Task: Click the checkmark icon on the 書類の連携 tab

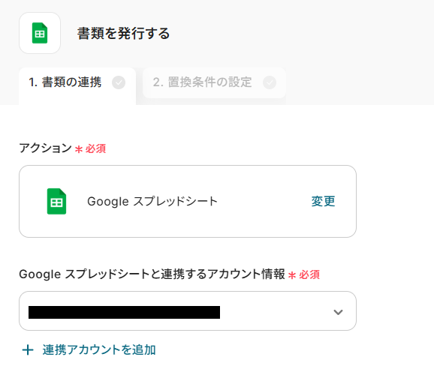Action: 119,82
